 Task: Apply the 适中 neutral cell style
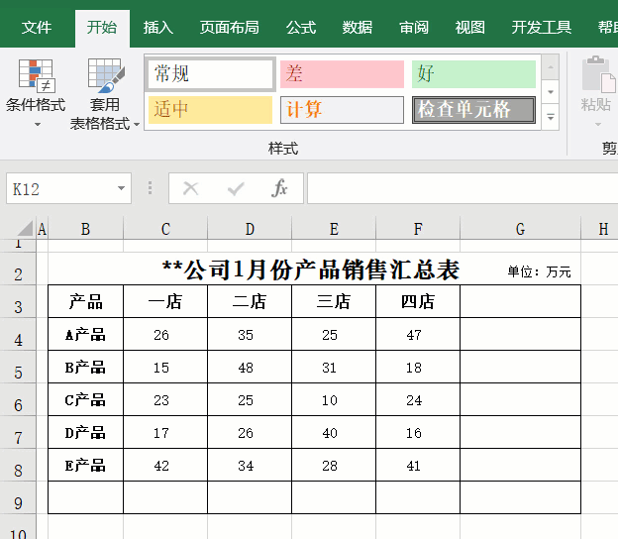(x=210, y=110)
